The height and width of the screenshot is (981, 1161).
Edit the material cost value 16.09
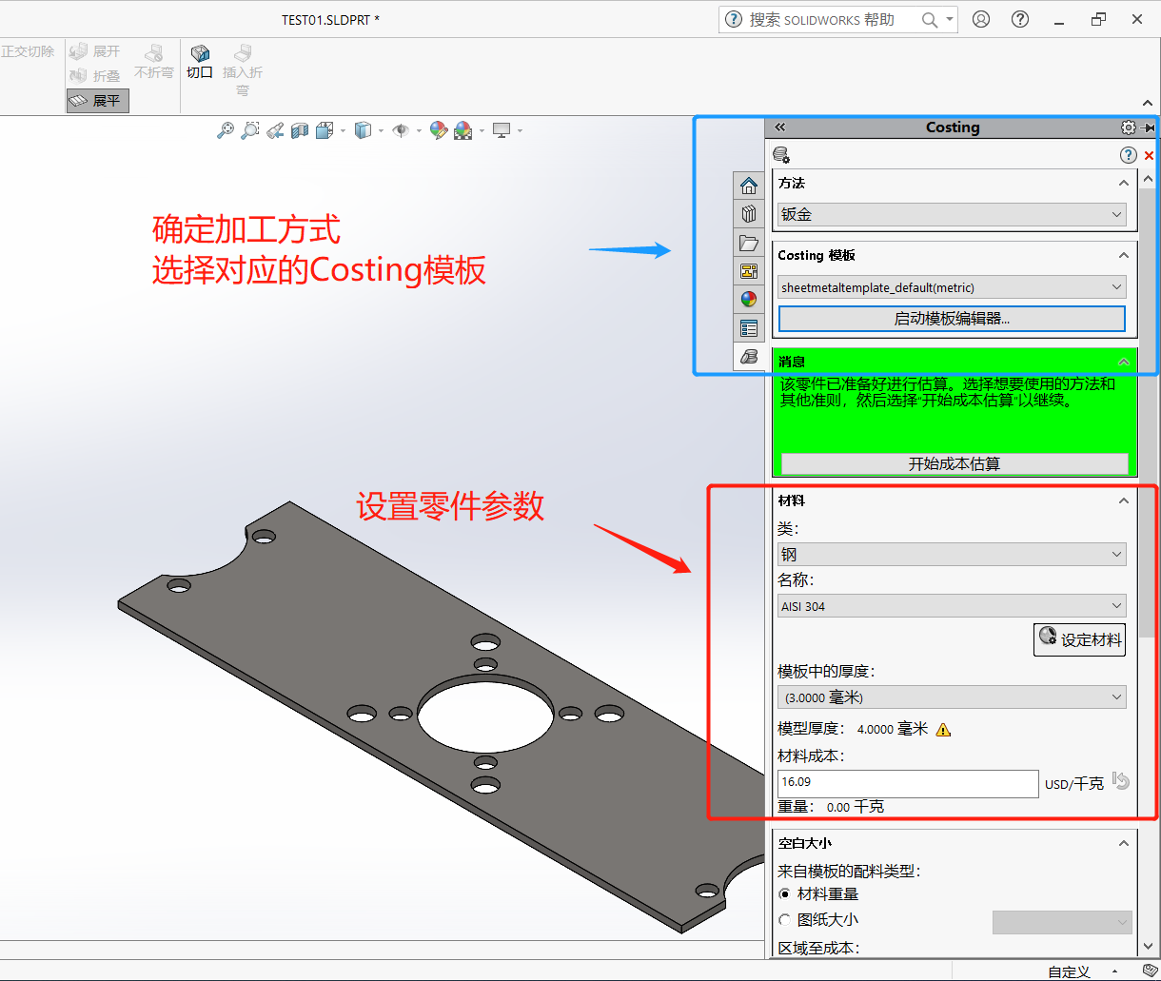point(907,783)
